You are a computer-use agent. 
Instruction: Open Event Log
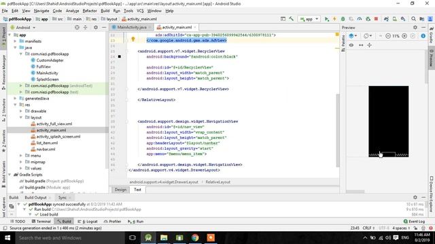click(414, 222)
